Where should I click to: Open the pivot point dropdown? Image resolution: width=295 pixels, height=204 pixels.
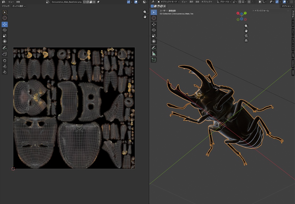click(235, 2)
